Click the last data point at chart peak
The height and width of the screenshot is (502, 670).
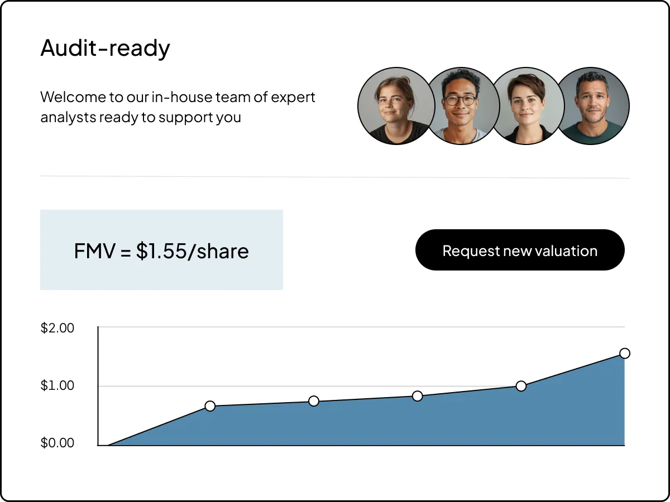tap(625, 353)
